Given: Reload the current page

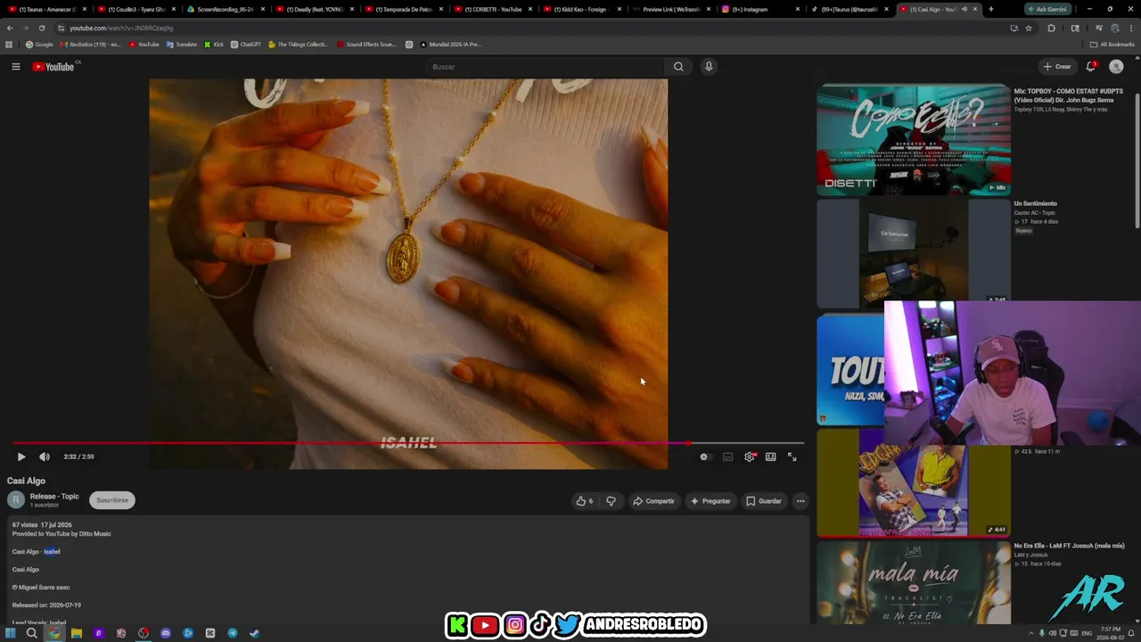Looking at the screenshot, I should click(41, 28).
